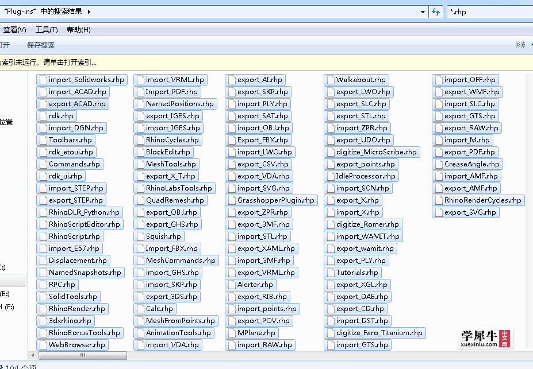This screenshot has height=369, width=533.
Task: Click the horizontal scrollbar thumb
Action: pyautogui.click(x=83, y=355)
